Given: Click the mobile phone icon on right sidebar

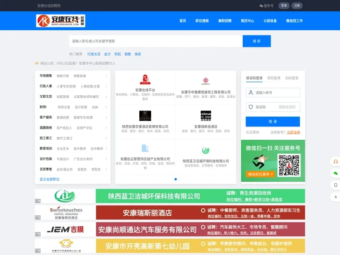Looking at the screenshot, I should (335, 185).
